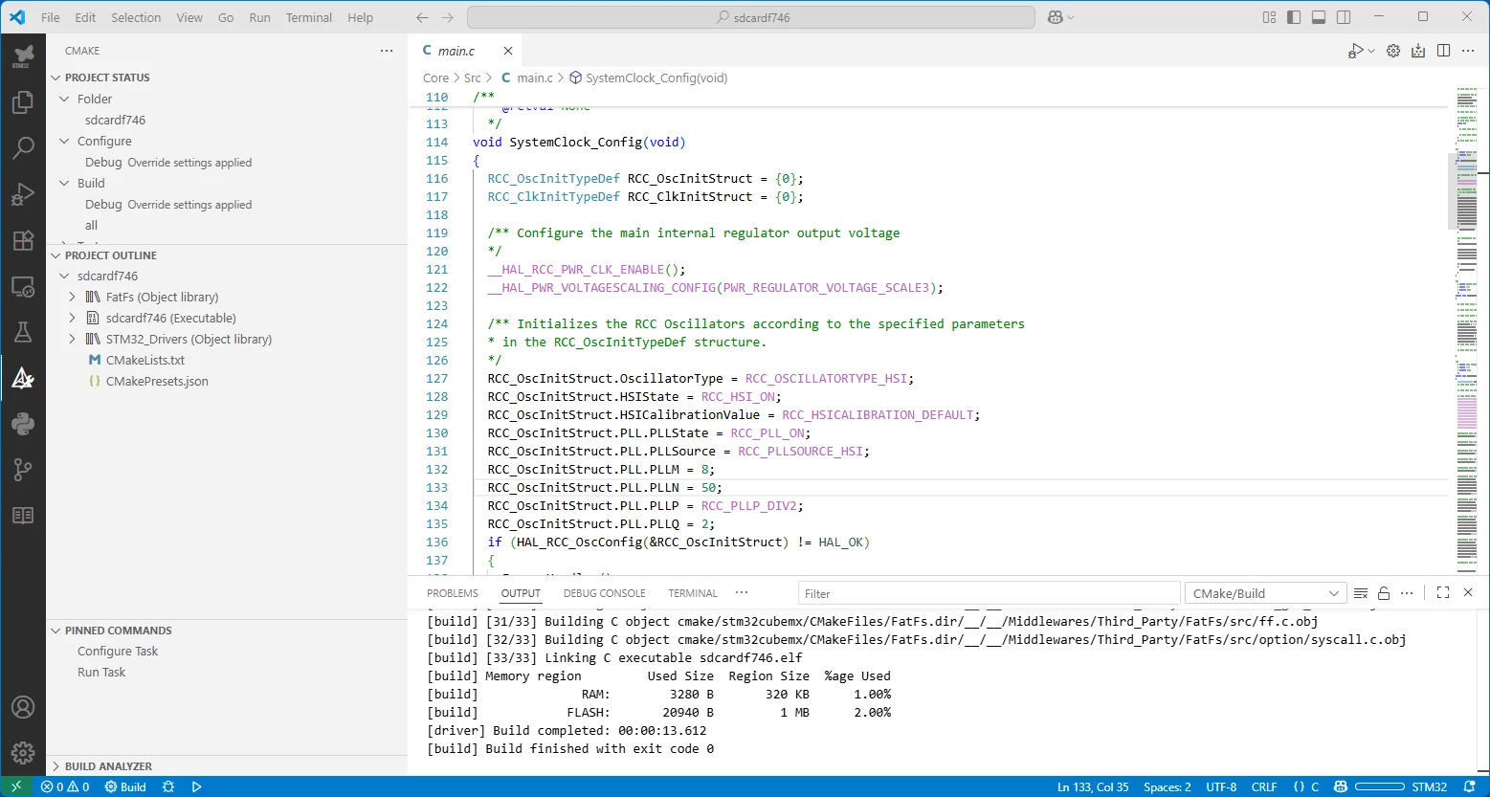This screenshot has width=1490, height=797.
Task: Open Copilot dropdown chevron in title bar
Action: (x=1070, y=17)
